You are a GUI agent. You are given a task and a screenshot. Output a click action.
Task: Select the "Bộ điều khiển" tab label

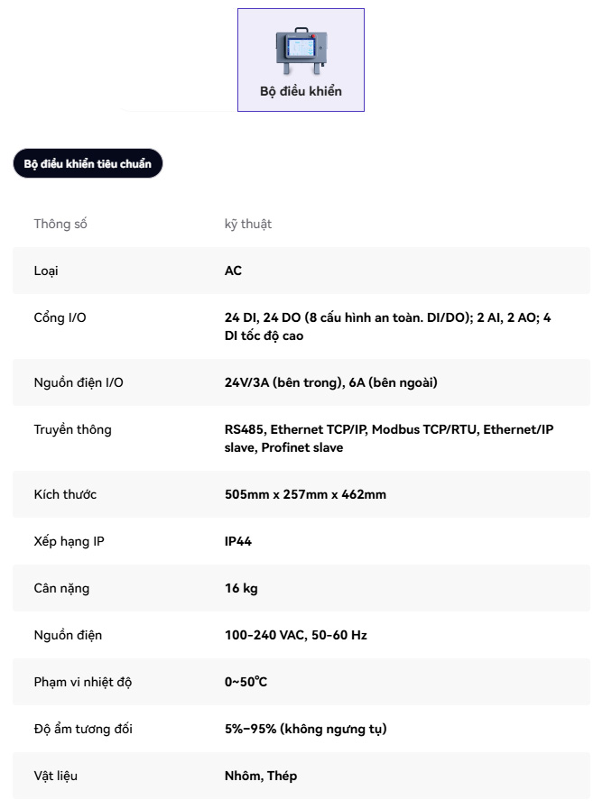(x=301, y=91)
